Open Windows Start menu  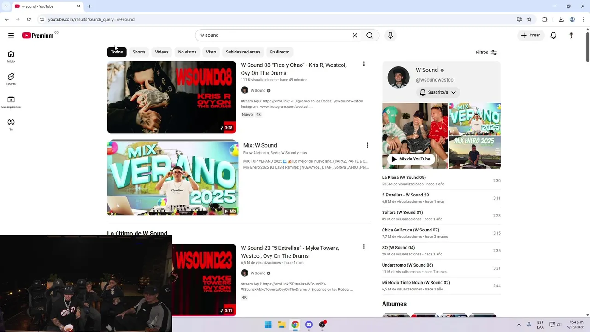pos(268,325)
